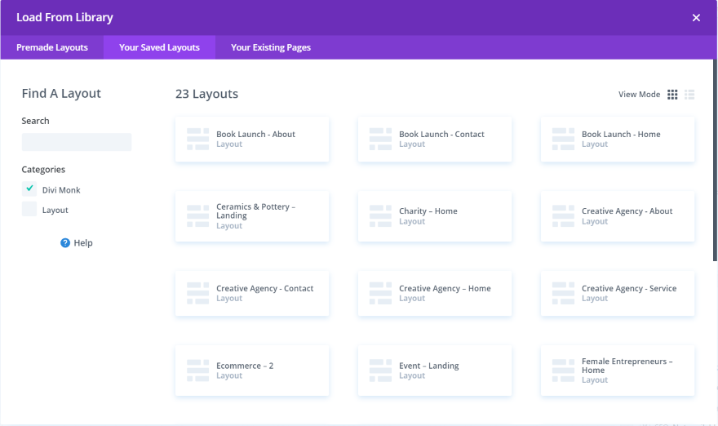This screenshot has width=718, height=426.
Task: Click the blue Help question-mark icon
Action: [65, 242]
